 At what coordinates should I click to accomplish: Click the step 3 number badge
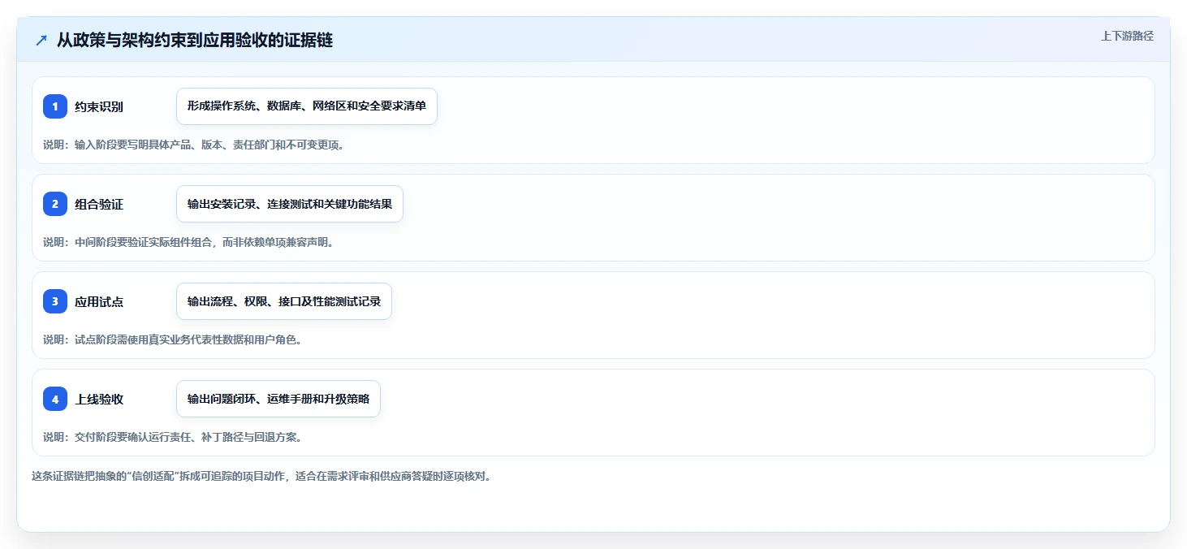(x=55, y=301)
